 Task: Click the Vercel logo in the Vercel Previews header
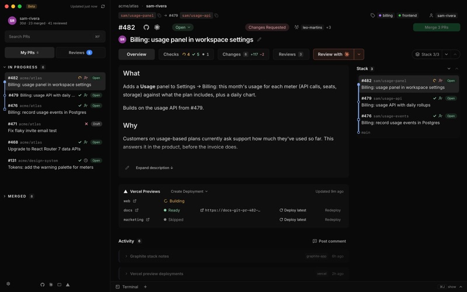(x=126, y=192)
